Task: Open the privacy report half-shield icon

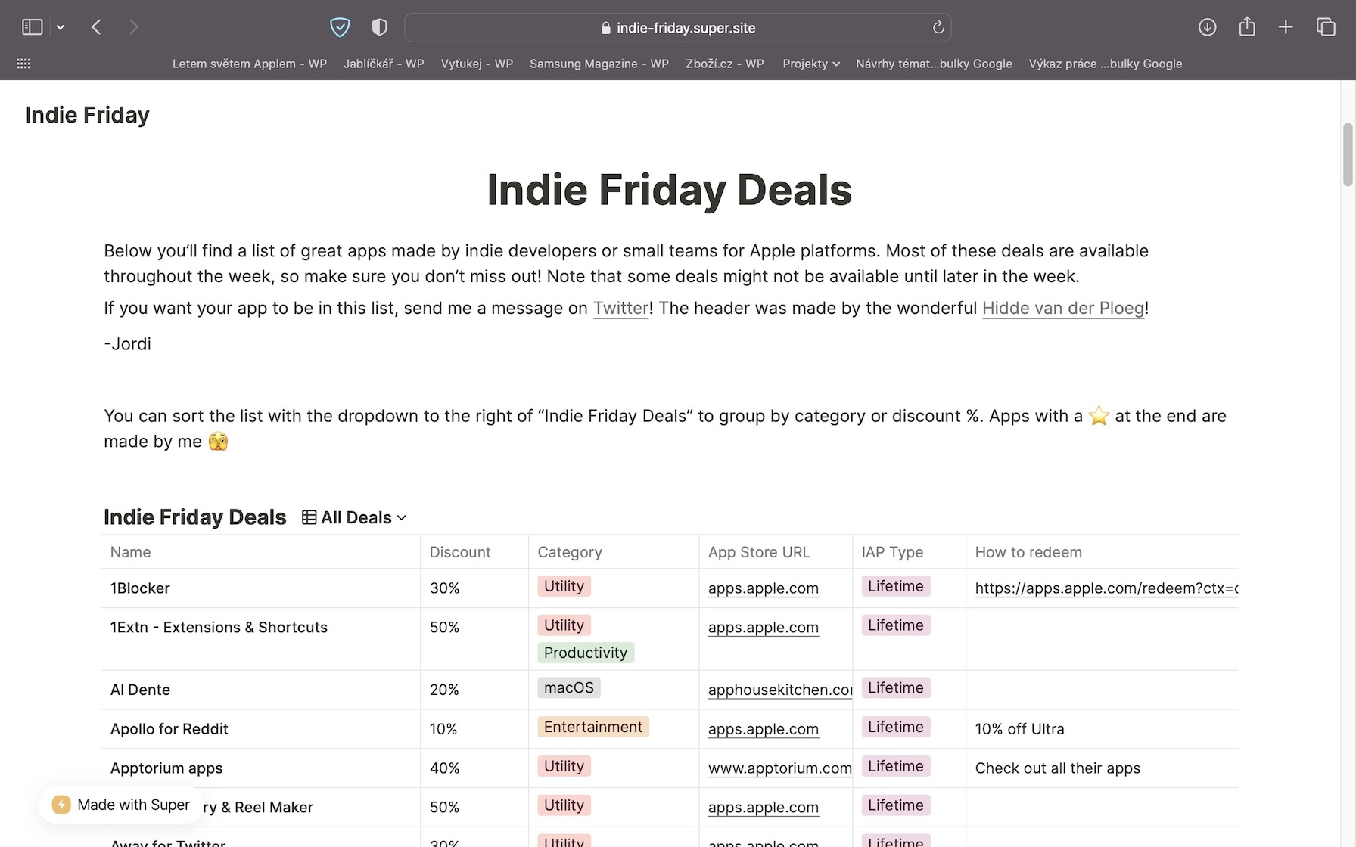Action: point(379,27)
